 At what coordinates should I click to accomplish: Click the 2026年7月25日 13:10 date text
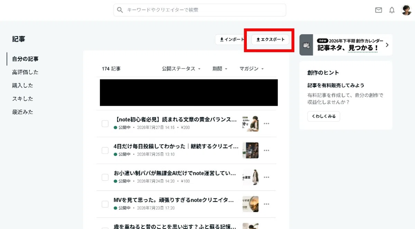156,154
